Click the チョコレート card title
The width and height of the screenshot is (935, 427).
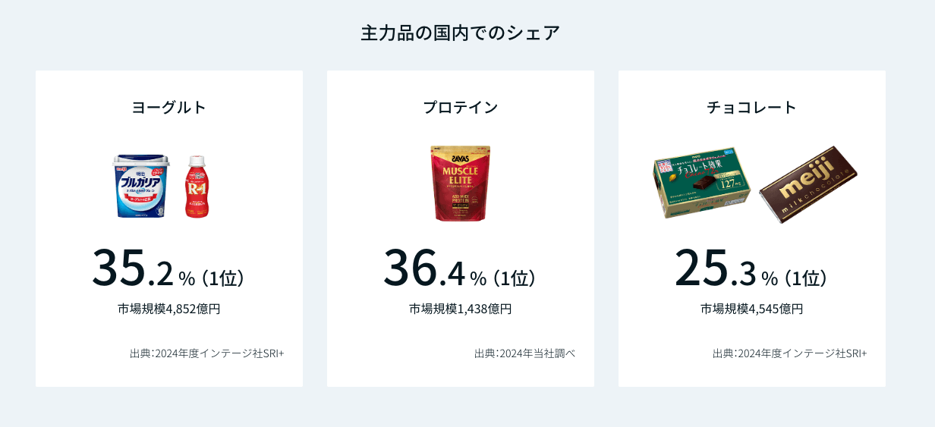click(751, 107)
